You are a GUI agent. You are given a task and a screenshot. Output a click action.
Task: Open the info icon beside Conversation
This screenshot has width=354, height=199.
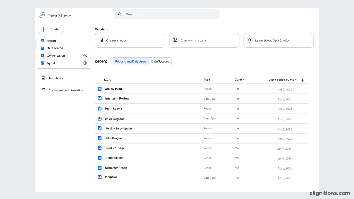pyautogui.click(x=85, y=55)
